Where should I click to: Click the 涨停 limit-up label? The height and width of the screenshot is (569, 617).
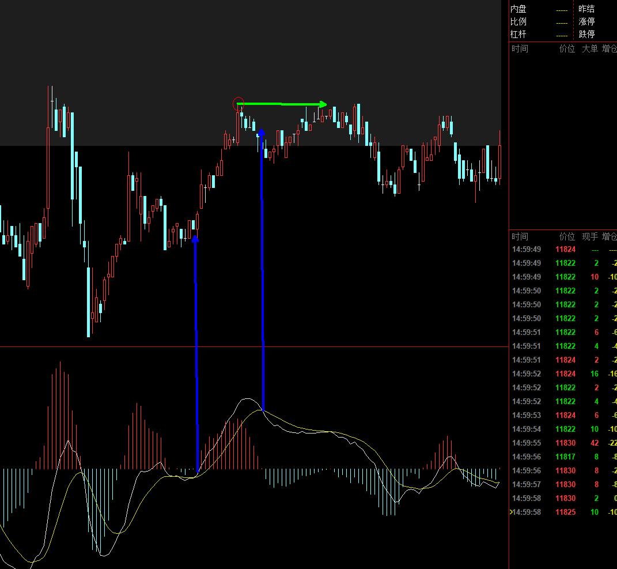[586, 22]
